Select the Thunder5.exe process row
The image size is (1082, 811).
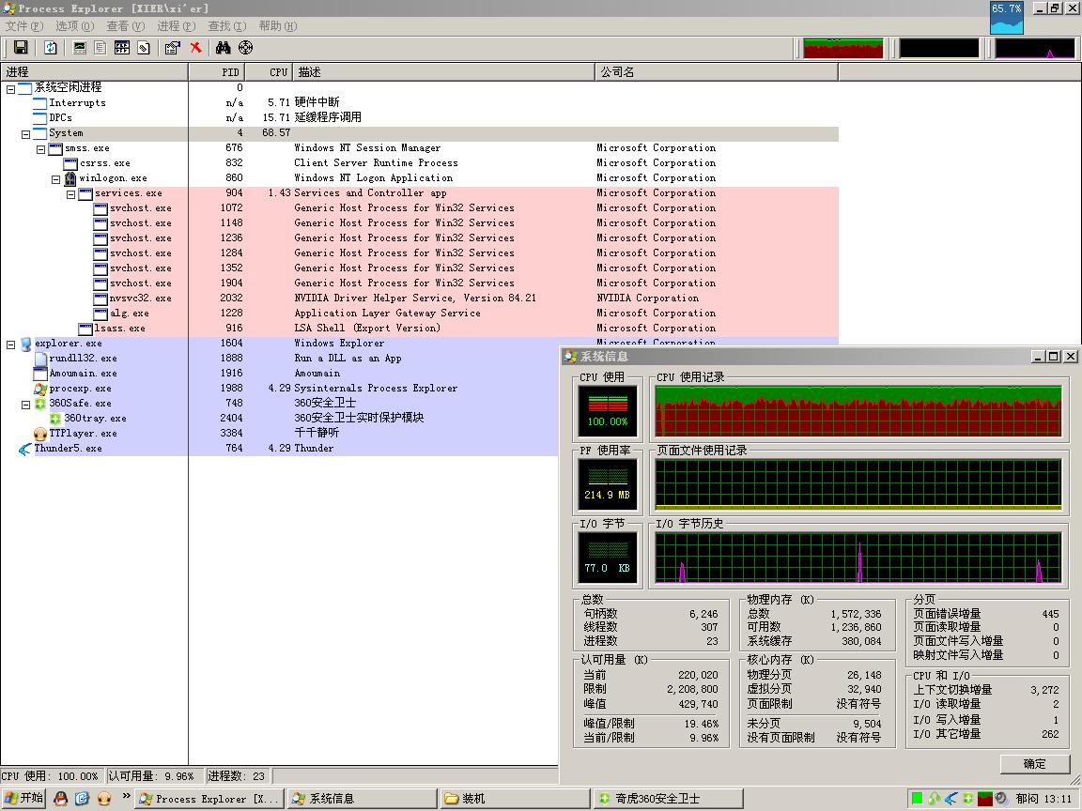pyautogui.click(x=68, y=449)
